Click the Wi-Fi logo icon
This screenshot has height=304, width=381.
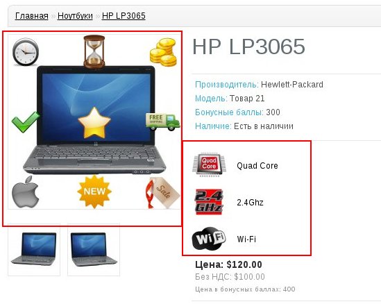click(209, 239)
